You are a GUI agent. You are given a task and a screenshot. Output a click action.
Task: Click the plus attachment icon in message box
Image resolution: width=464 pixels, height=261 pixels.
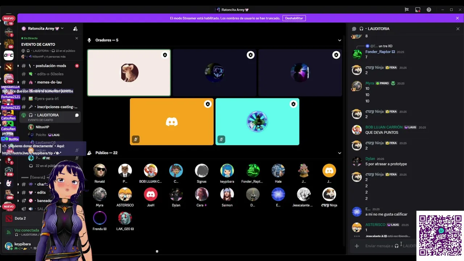(x=357, y=246)
